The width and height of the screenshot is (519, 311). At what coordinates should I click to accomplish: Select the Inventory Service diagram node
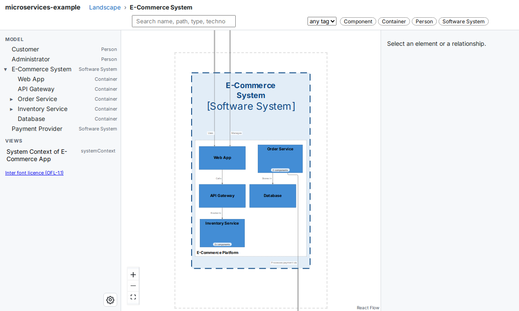(222, 233)
